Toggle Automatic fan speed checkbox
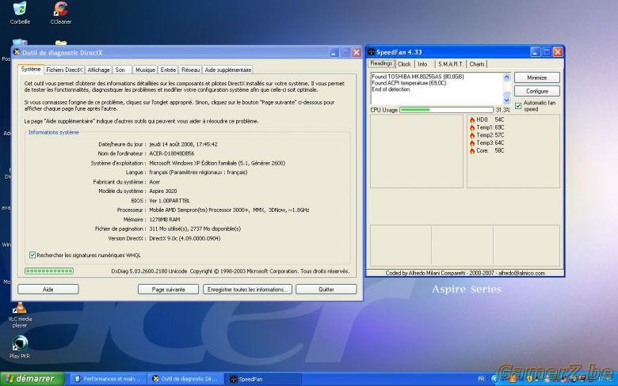 tap(518, 106)
